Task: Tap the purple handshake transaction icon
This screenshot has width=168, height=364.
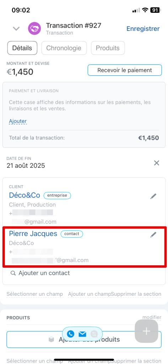Action: 34,28
